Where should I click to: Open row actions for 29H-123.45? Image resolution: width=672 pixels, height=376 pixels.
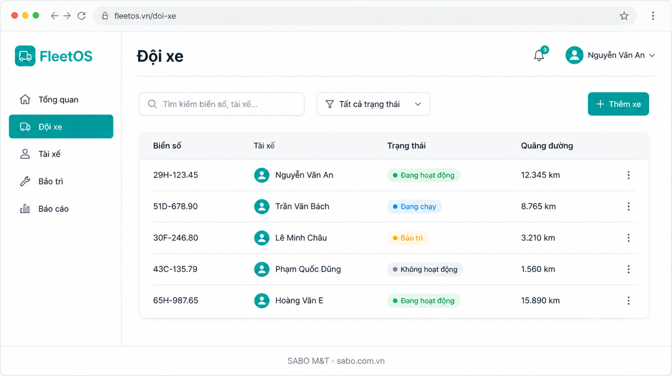pos(628,175)
